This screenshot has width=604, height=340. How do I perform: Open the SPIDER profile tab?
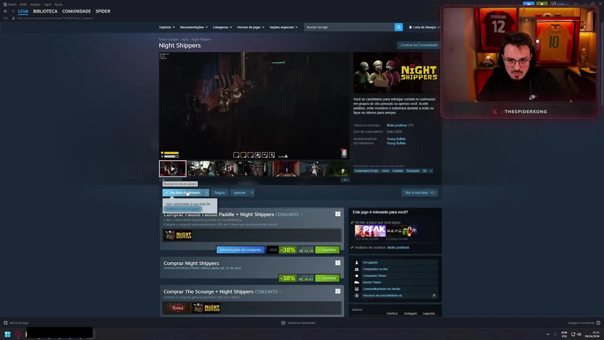click(x=103, y=11)
